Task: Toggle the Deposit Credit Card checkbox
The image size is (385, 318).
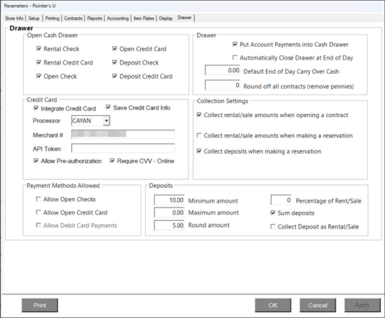Action: coord(115,76)
